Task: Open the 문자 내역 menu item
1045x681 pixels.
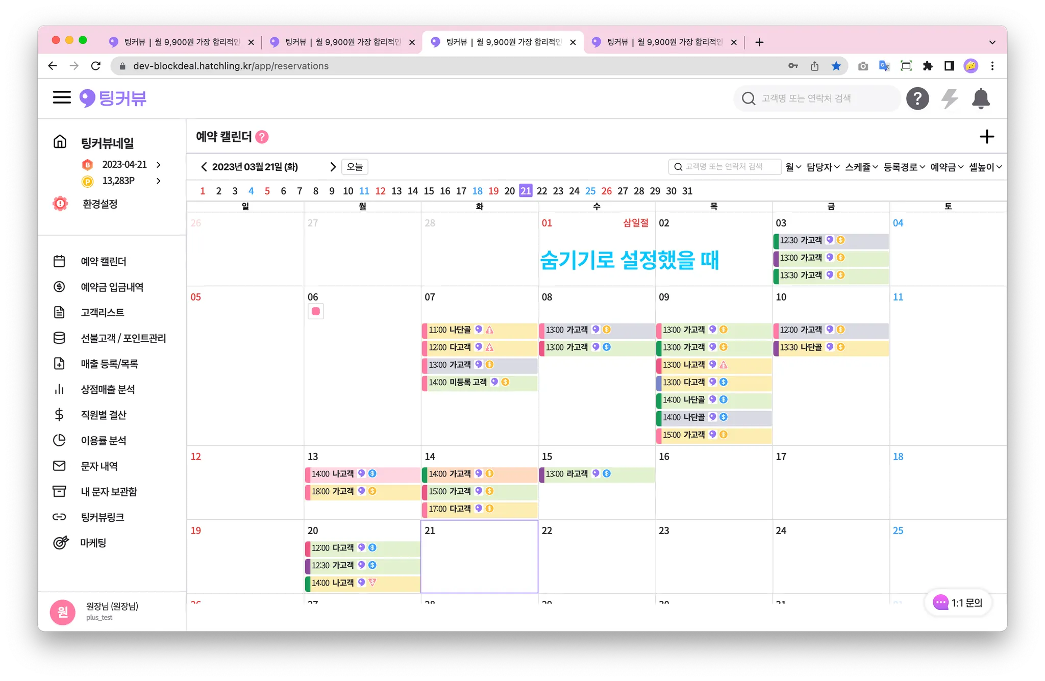Action: (x=99, y=466)
